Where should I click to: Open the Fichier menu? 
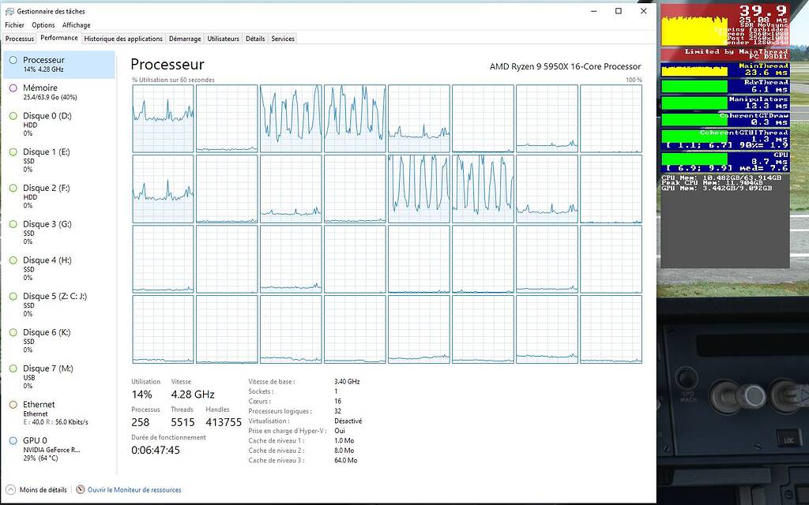tap(14, 24)
